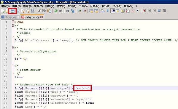The height and width of the screenshot is (109, 178).
Task: Click the folder as workspace icon
Action: [x=133, y=11]
